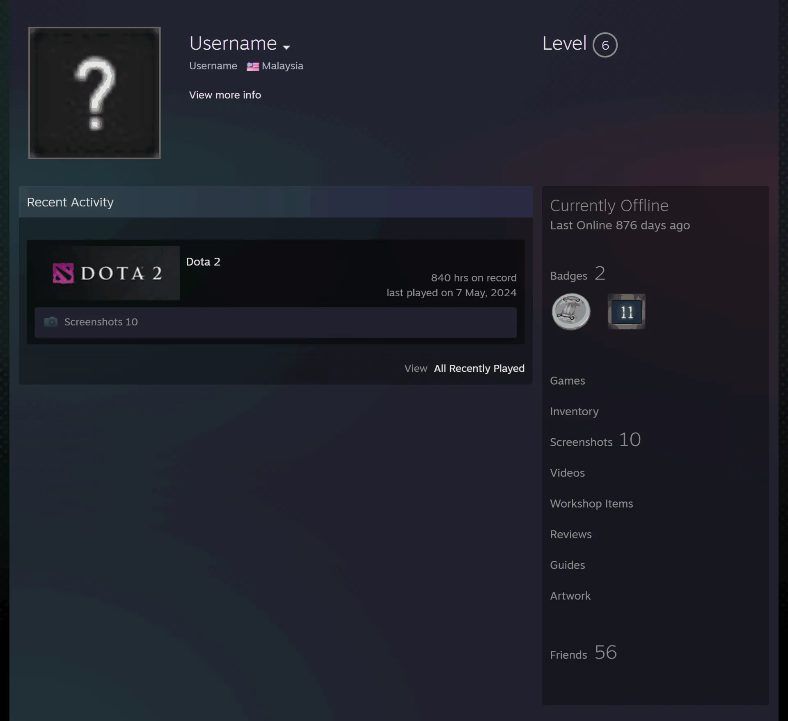Open the Badges 2 section
Image resolution: width=788 pixels, height=721 pixels.
(577, 274)
